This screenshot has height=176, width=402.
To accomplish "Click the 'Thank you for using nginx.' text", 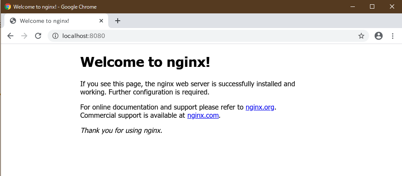I will coord(121,131).
